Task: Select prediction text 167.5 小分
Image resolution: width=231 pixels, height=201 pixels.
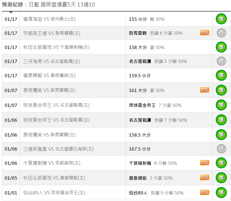Action: (140, 149)
